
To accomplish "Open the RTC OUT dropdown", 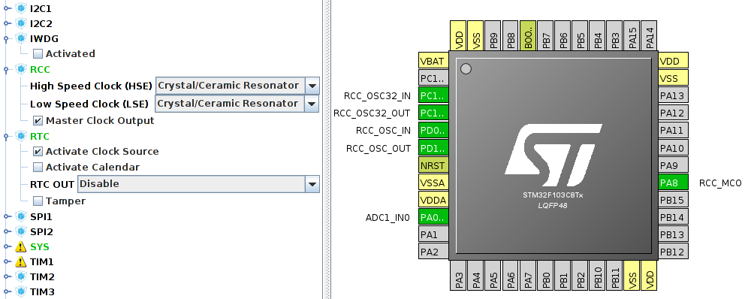I will point(312,184).
